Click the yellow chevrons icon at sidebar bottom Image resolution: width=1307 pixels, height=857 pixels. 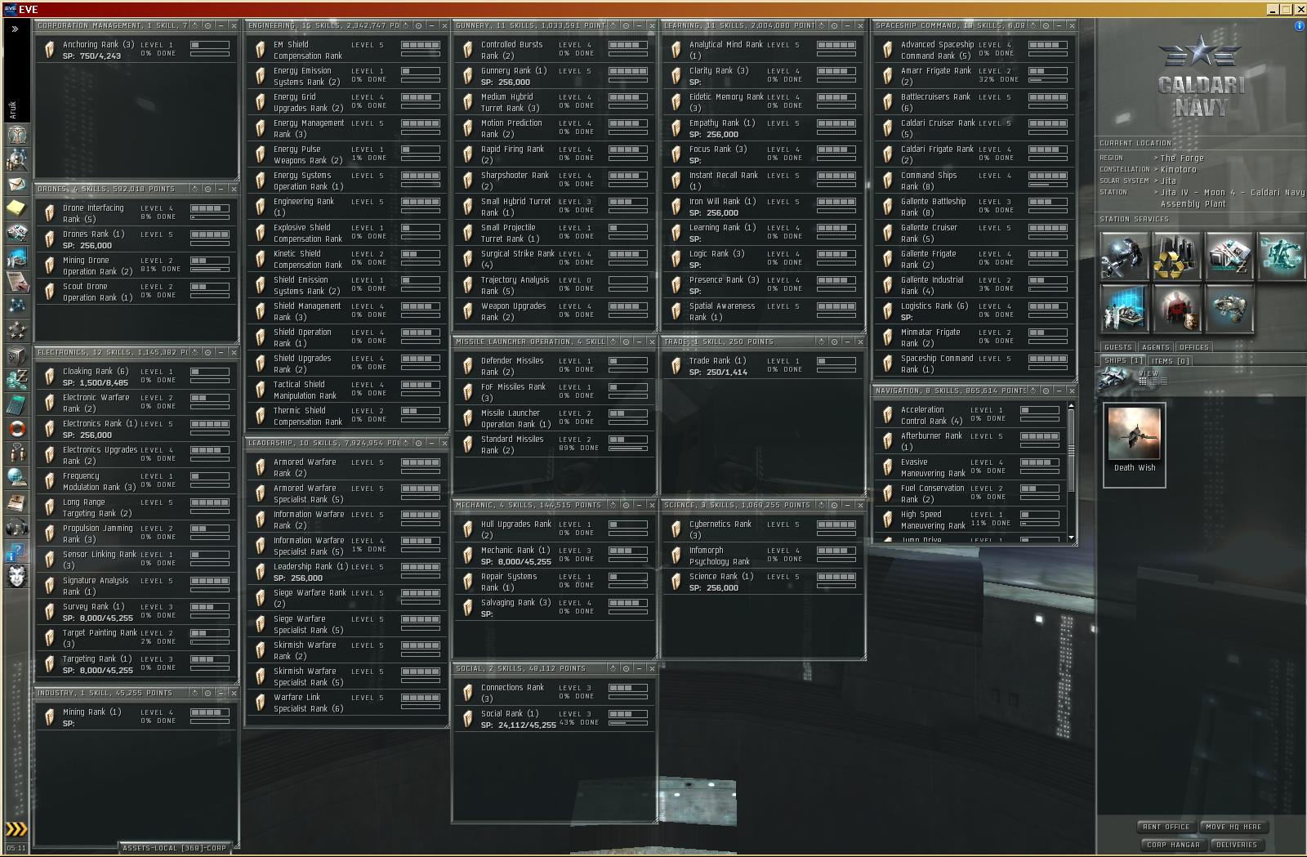[x=16, y=829]
